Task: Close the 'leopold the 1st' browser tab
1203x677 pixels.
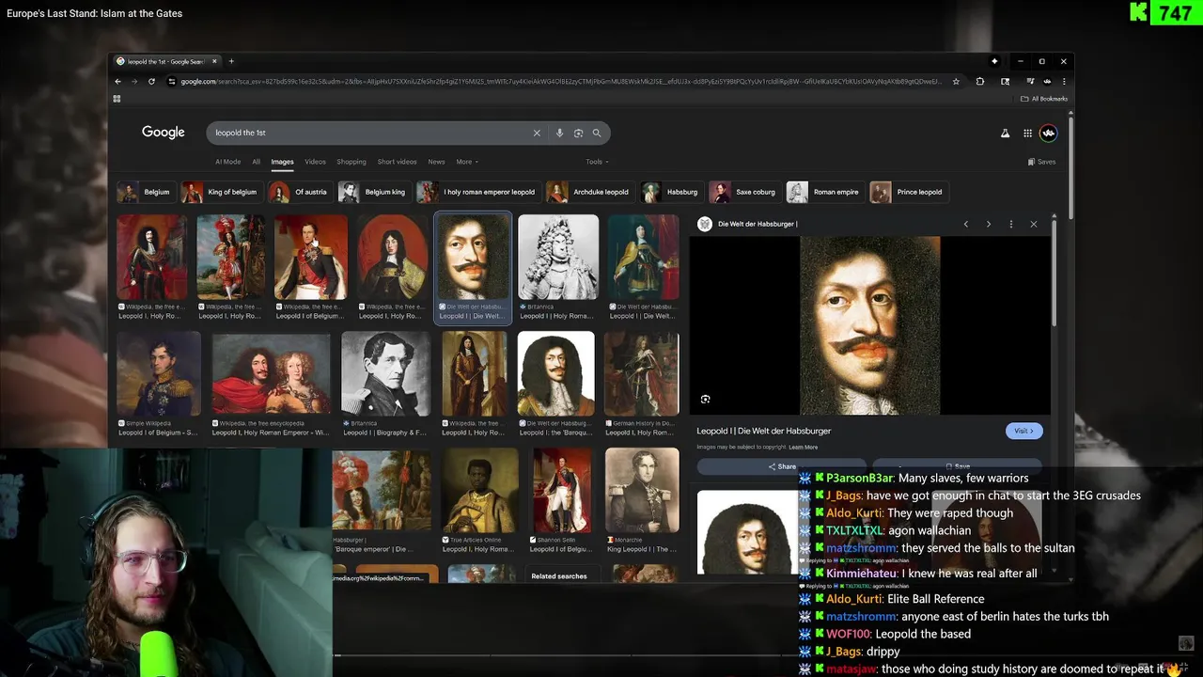Action: [214, 61]
